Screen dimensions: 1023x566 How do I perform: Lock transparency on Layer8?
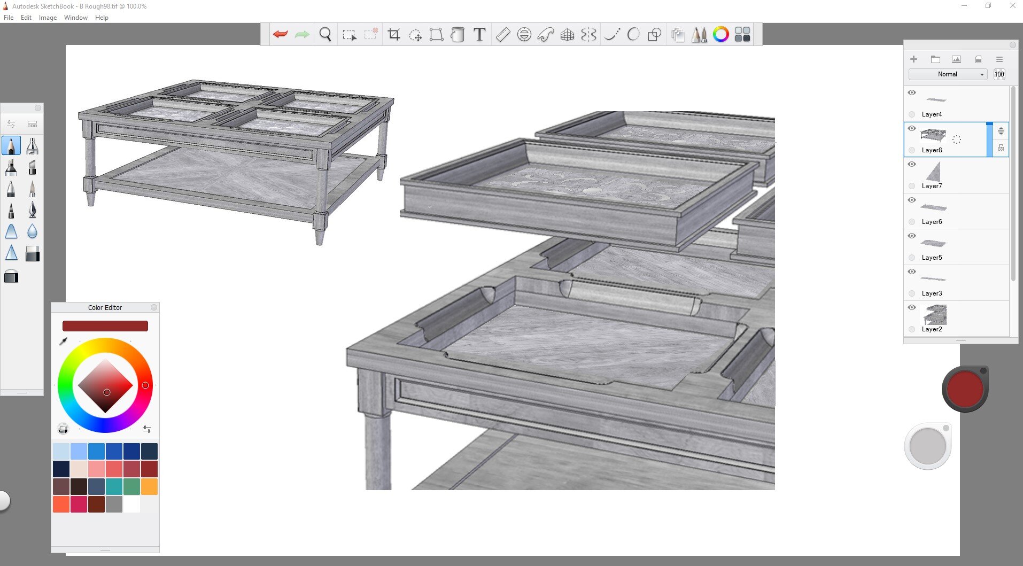[x=1001, y=148]
